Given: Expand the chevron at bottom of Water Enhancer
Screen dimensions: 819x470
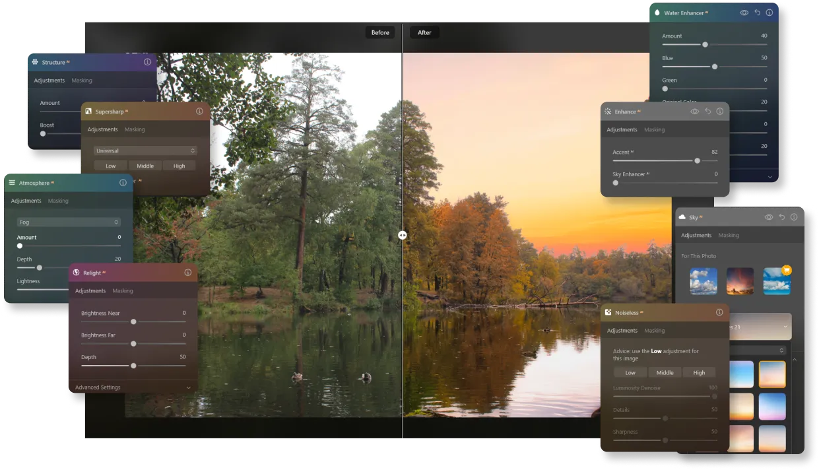Looking at the screenshot, I should (x=770, y=177).
